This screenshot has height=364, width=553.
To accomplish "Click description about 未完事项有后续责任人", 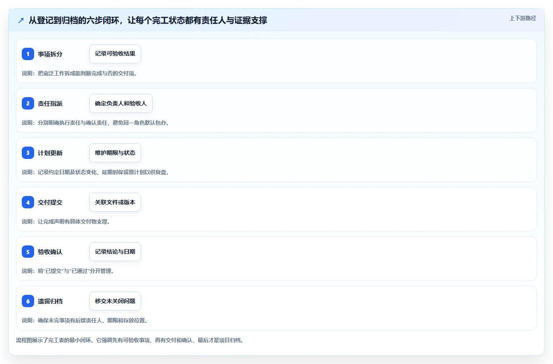I will 85,320.
